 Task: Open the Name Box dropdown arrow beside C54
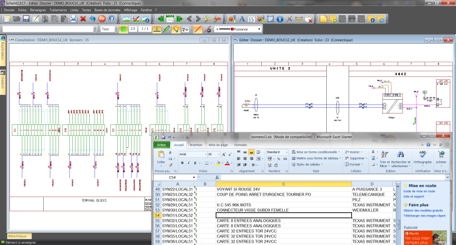[194, 177]
